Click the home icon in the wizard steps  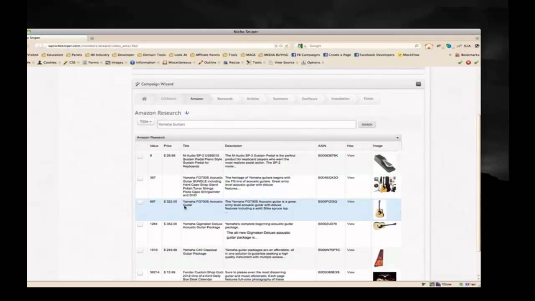click(x=144, y=99)
